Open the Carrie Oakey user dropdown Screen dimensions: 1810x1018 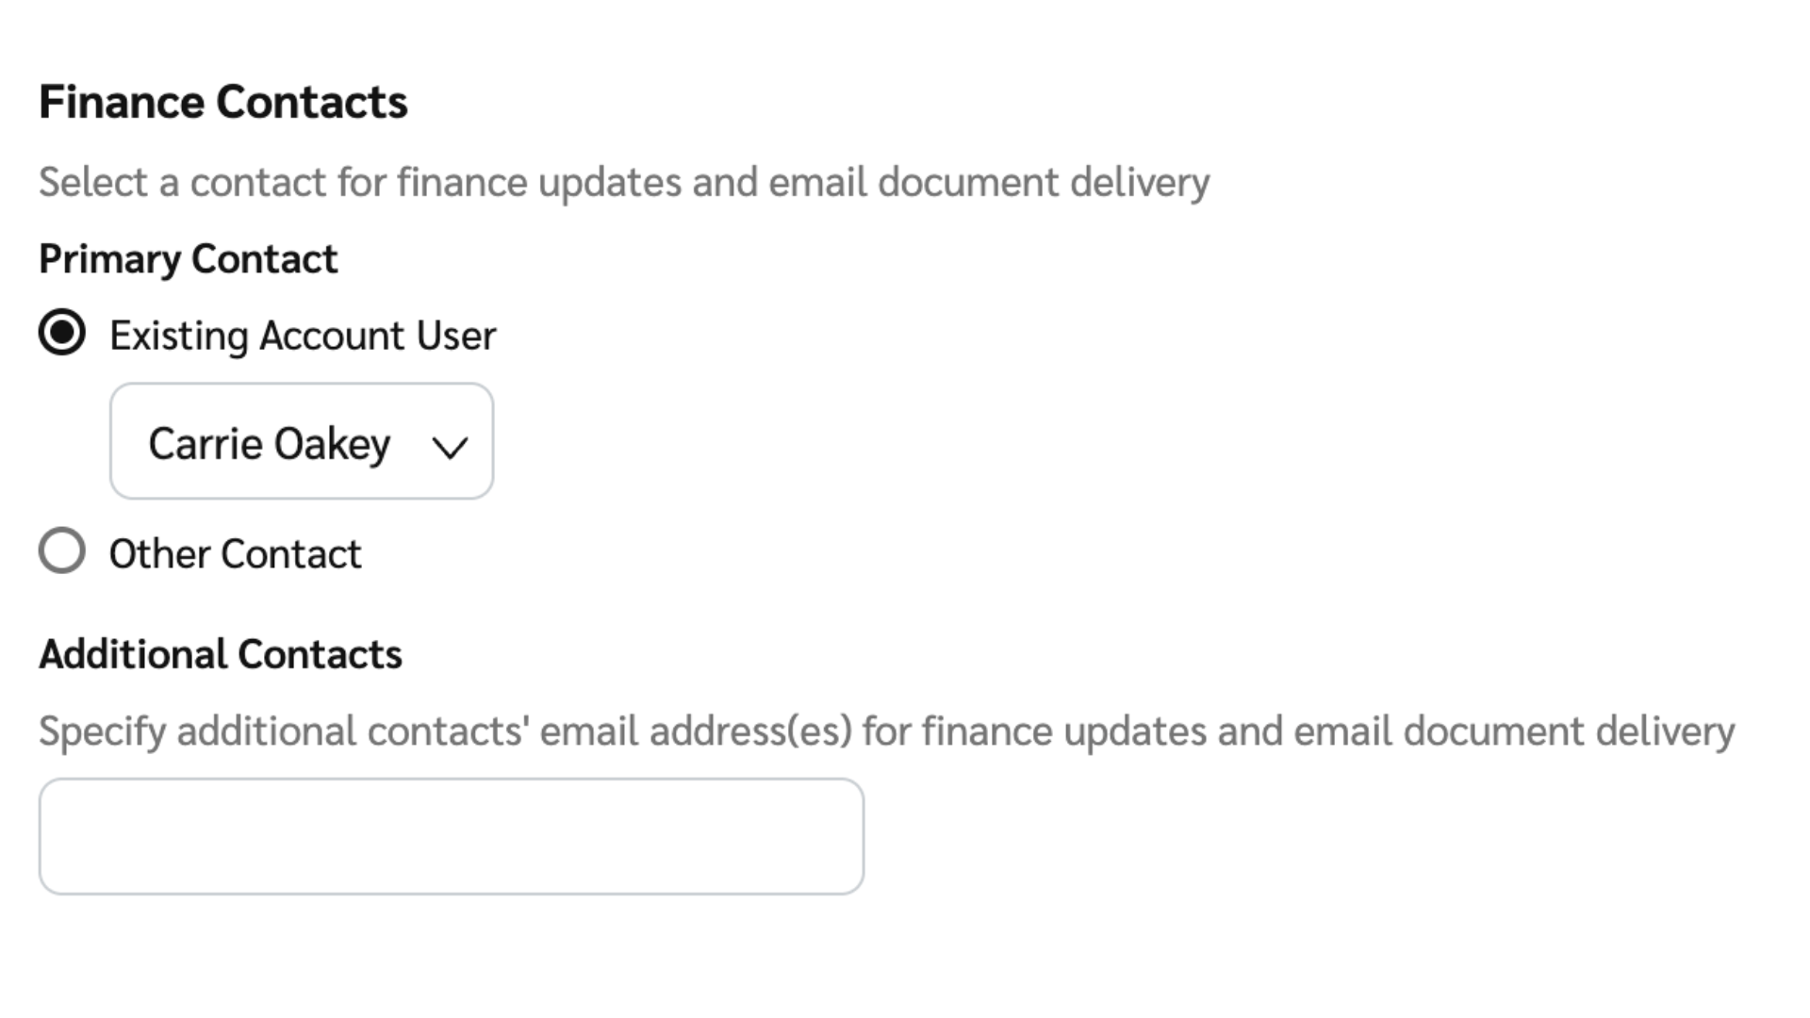302,441
